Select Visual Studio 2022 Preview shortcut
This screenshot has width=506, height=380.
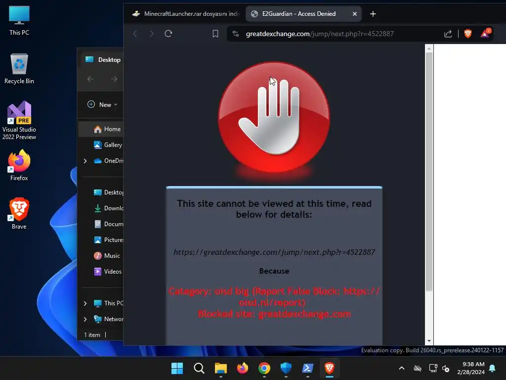19,121
